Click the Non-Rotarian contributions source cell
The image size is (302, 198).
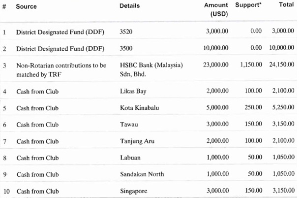click(x=60, y=69)
